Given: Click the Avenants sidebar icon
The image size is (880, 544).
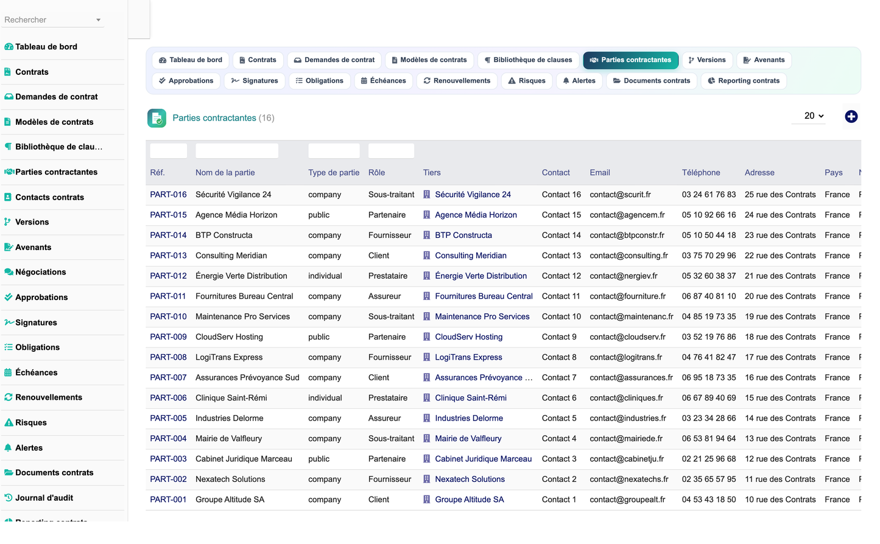Looking at the screenshot, I should click(x=9, y=247).
